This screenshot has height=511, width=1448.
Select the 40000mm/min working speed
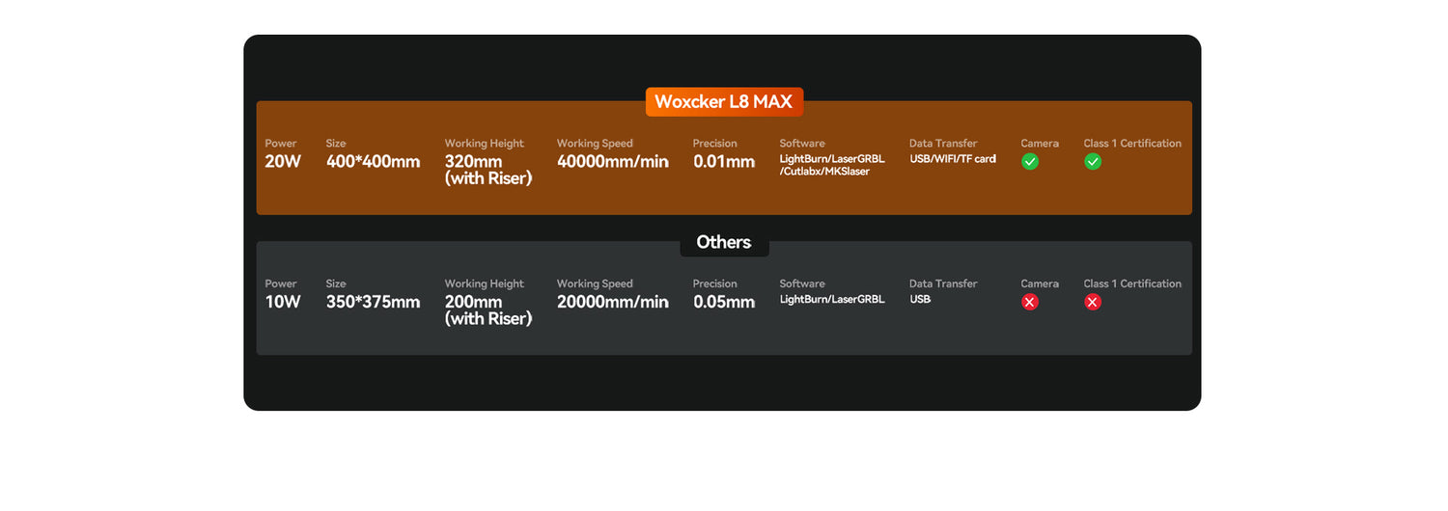tap(612, 162)
